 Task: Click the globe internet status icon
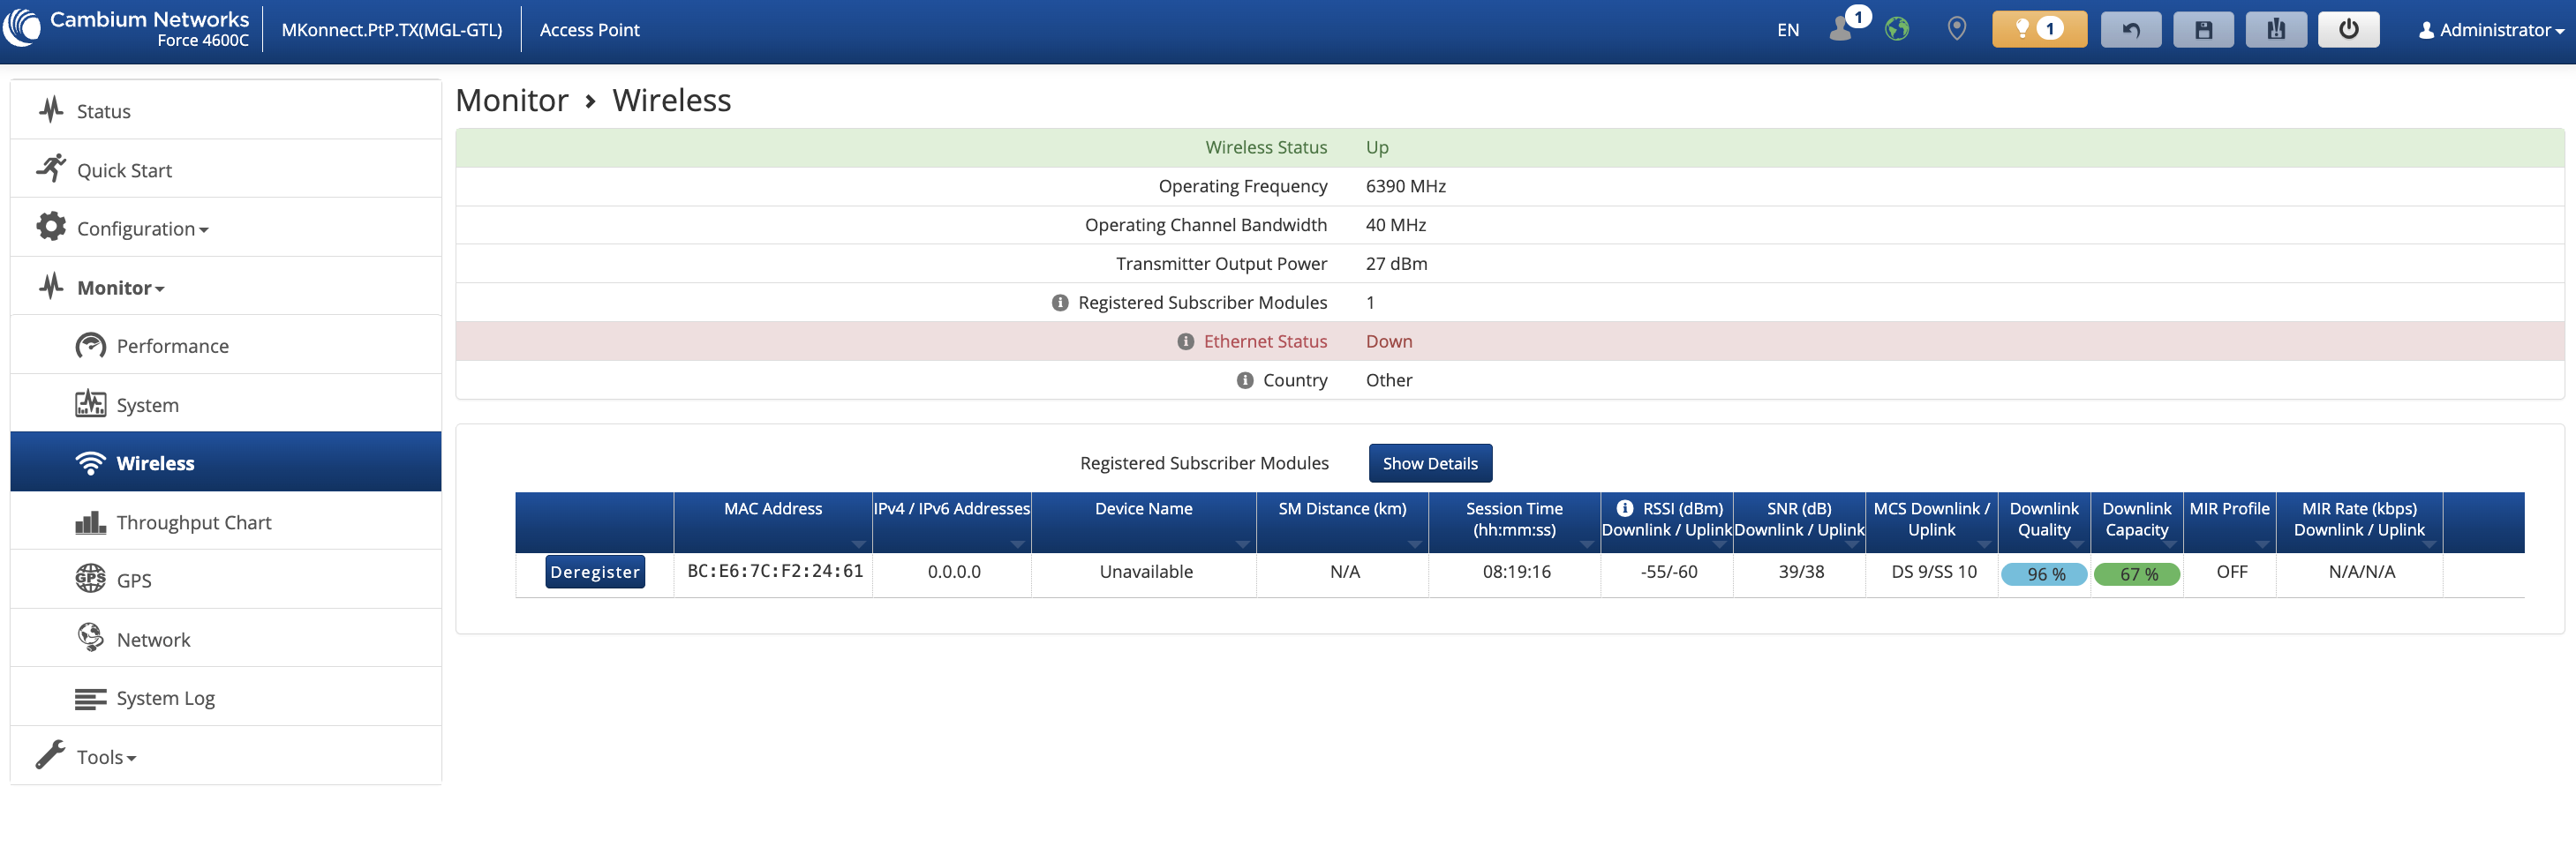1896,29
